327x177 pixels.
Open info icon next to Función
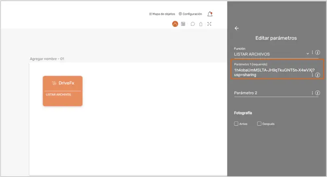[x=317, y=53]
